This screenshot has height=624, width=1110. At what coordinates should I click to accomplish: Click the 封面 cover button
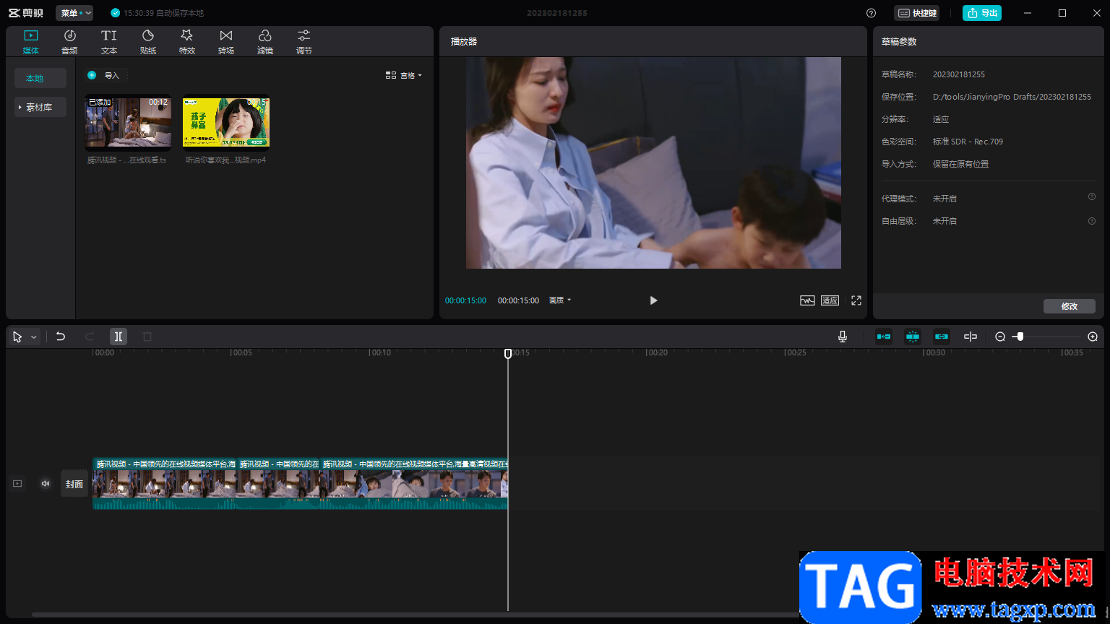[74, 484]
